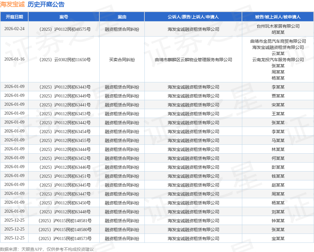Image resolution: width=314 pixels, height=252 pixels.
Task: Click case number 沪0112民初63442号
Action: point(65,123)
